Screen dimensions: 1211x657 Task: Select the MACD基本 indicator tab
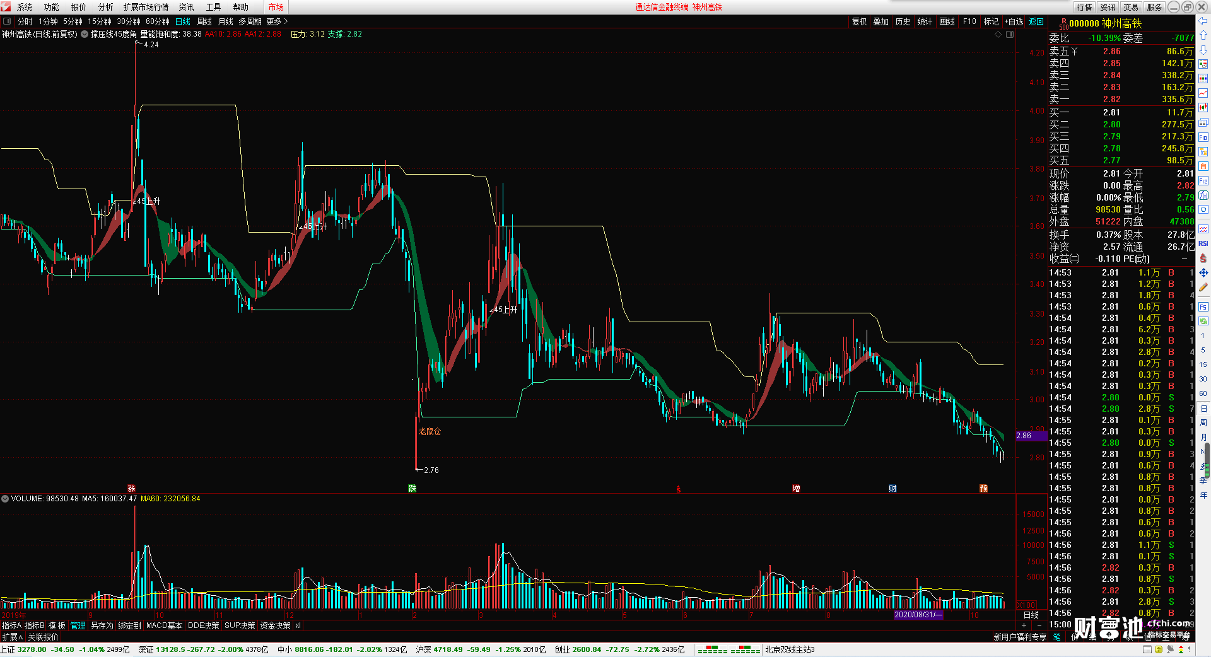pyautogui.click(x=164, y=625)
